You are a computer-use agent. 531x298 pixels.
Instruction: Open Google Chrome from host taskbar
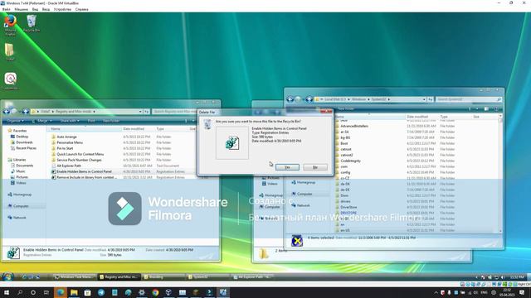click(155, 292)
